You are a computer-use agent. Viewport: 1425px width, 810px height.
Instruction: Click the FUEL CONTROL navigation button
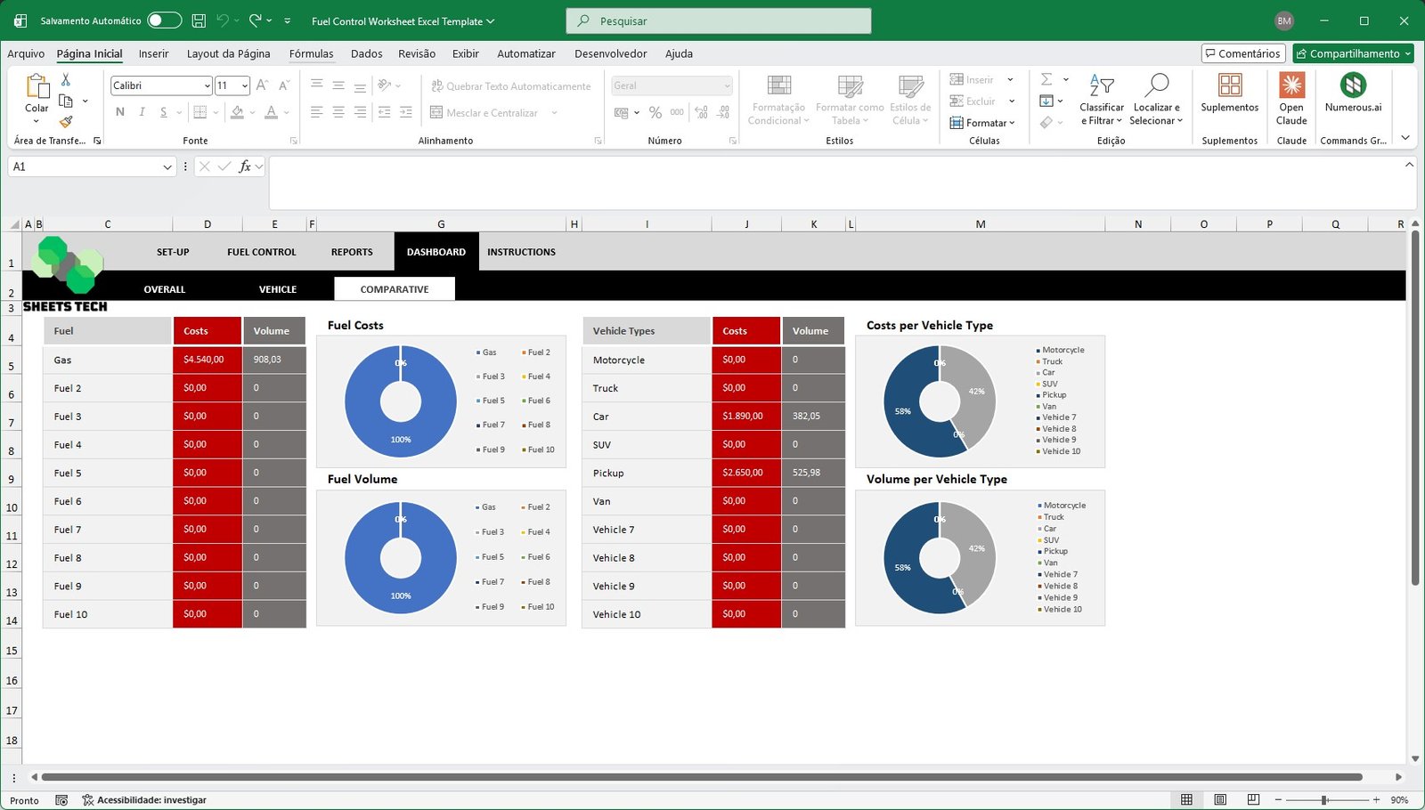pyautogui.click(x=261, y=252)
